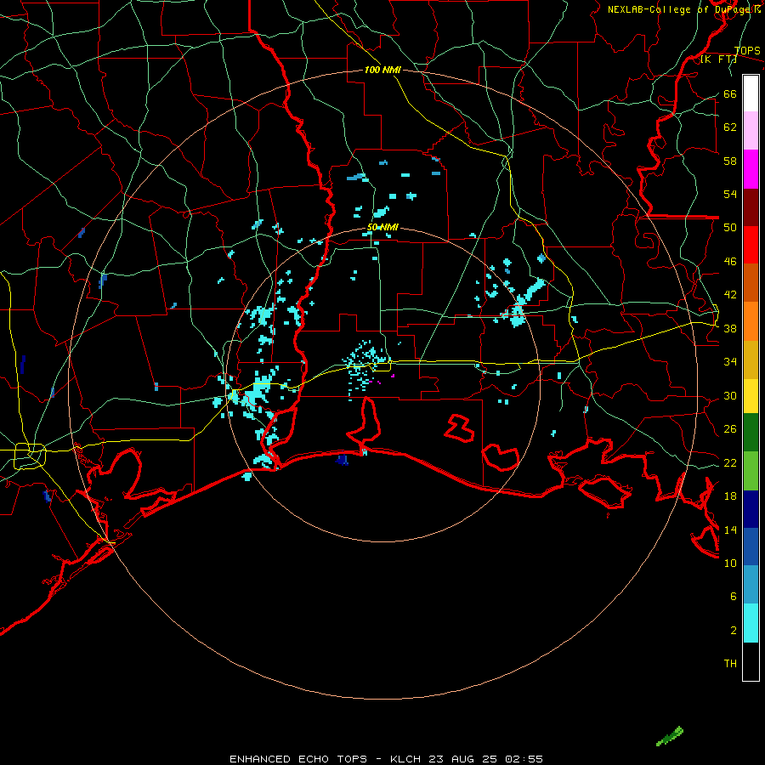The image size is (765, 765).
Task: Click the dark blue echo on the coastline
Action: click(343, 460)
